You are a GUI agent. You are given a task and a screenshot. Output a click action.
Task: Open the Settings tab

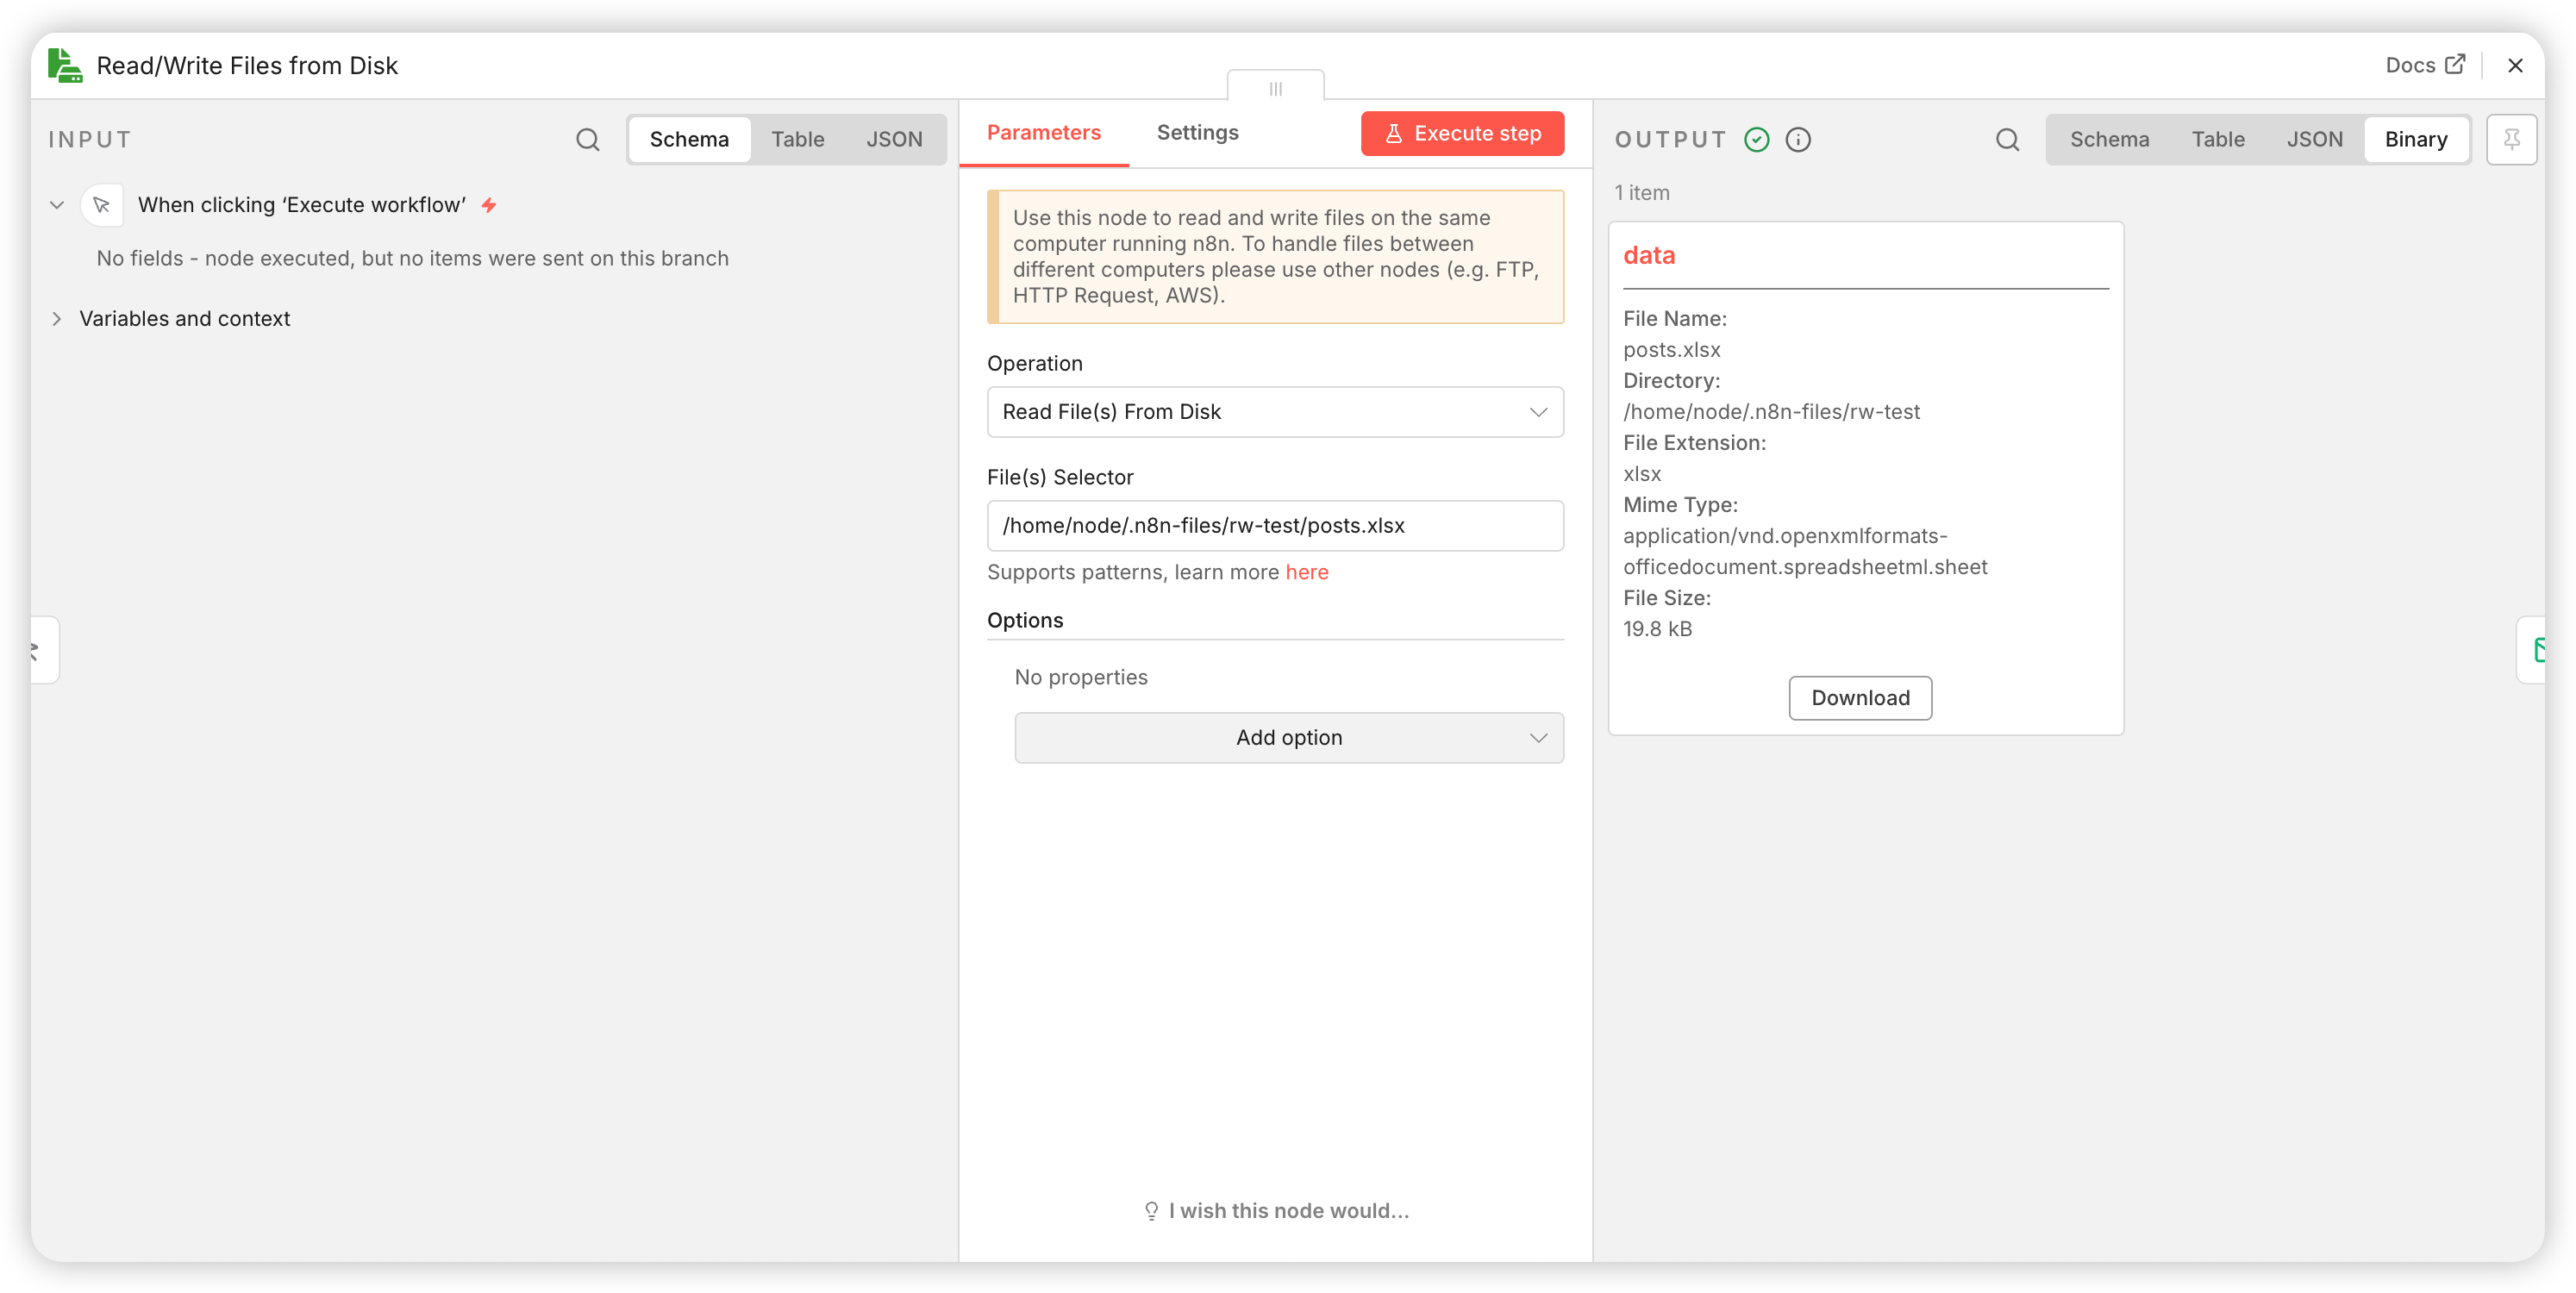[x=1197, y=132]
